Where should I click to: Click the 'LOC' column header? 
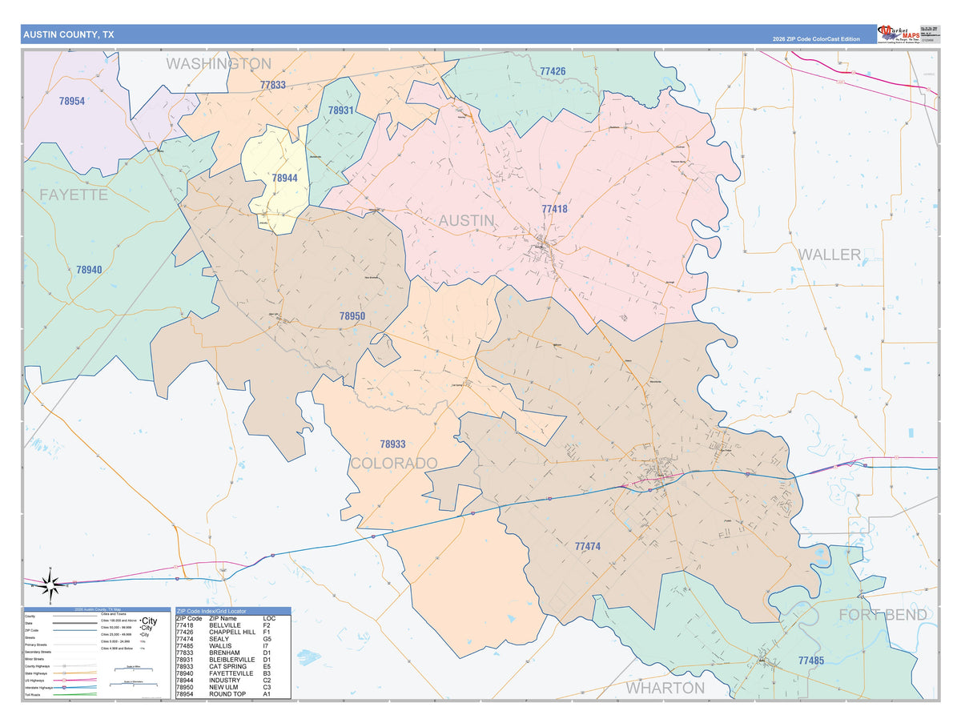coord(269,619)
